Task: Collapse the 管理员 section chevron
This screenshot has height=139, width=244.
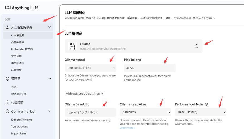Action: pyautogui.click(x=50, y=79)
